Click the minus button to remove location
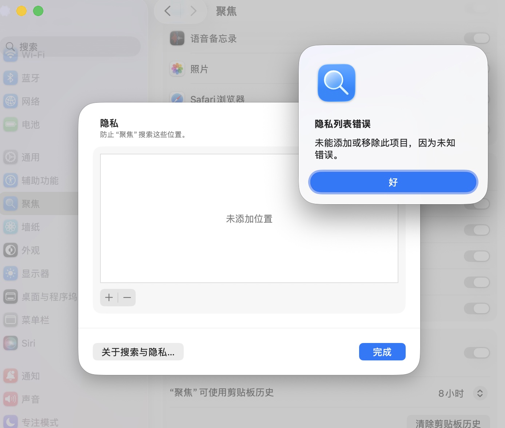 click(127, 298)
